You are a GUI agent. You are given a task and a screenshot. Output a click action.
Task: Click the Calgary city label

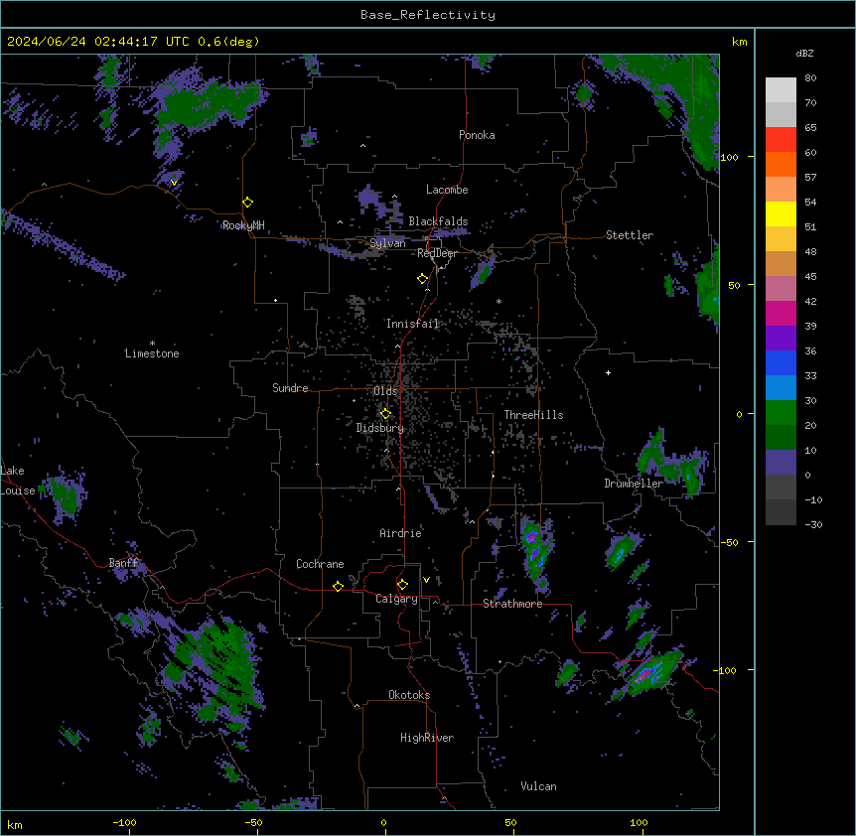click(396, 599)
